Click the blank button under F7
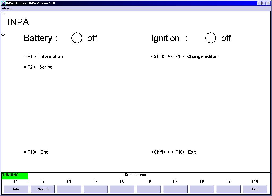Screen dimensions: 272x196 (x=175, y=189)
